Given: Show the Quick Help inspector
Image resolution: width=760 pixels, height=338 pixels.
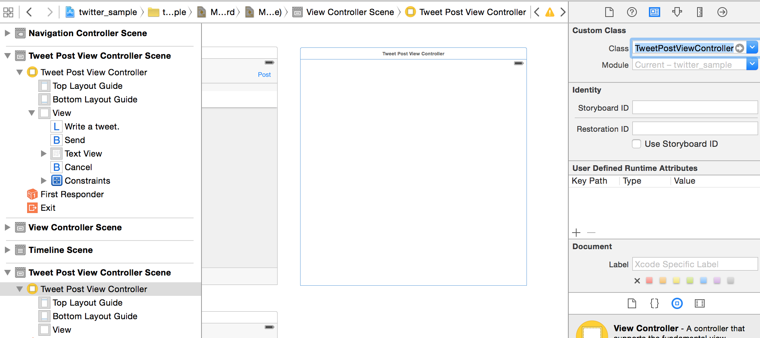Looking at the screenshot, I should (x=632, y=12).
